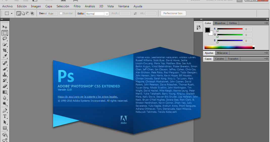Choose Intersect with selection mode
Screen dimensions: 270x142
[32, 13]
